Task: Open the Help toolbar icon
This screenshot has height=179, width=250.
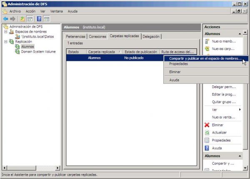Action: click(x=39, y=19)
